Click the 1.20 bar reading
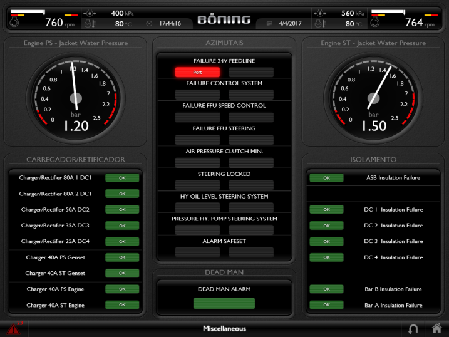The height and width of the screenshot is (337, 449). pyautogui.click(x=76, y=126)
